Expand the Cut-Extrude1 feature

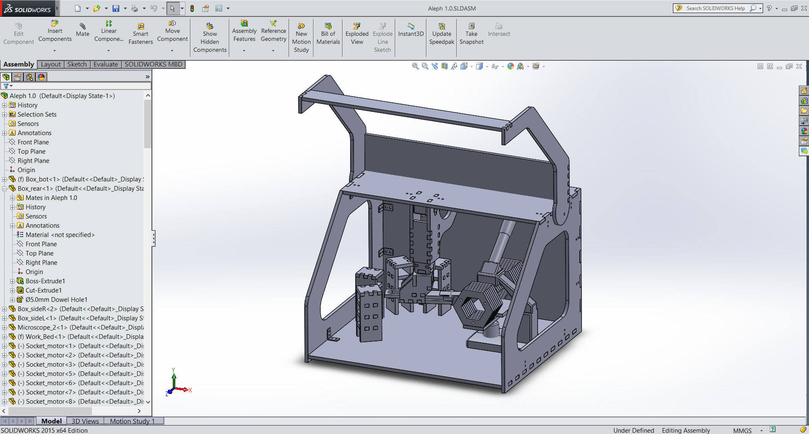pos(13,290)
